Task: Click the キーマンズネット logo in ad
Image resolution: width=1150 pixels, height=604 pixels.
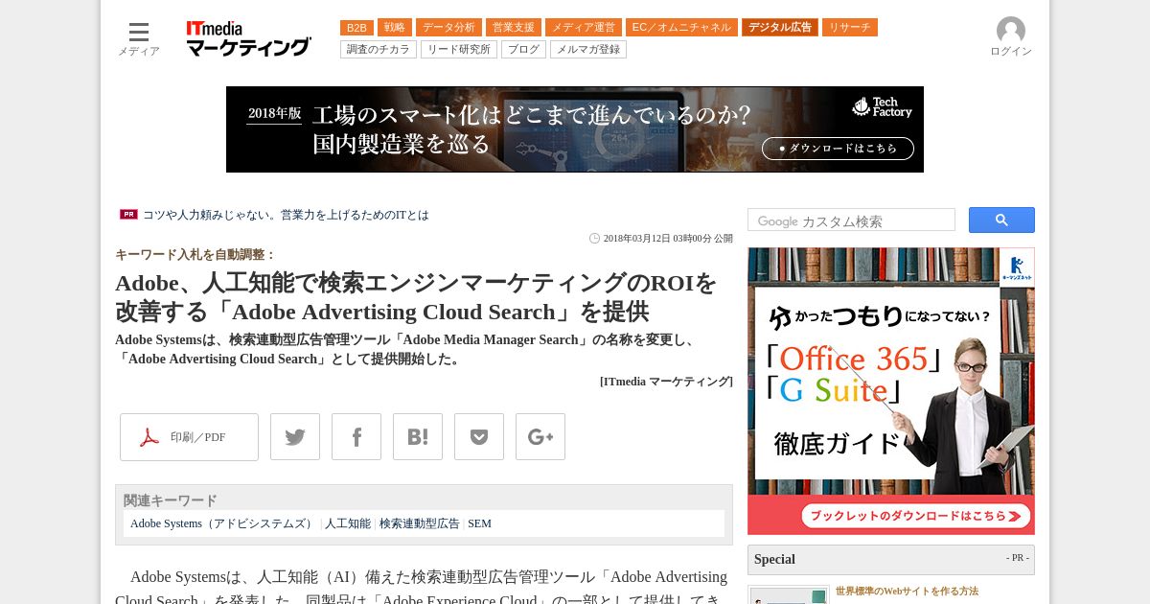Action: 1017,267
